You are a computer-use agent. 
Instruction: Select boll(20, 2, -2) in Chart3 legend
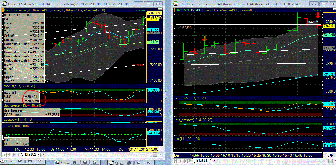[214, 10]
